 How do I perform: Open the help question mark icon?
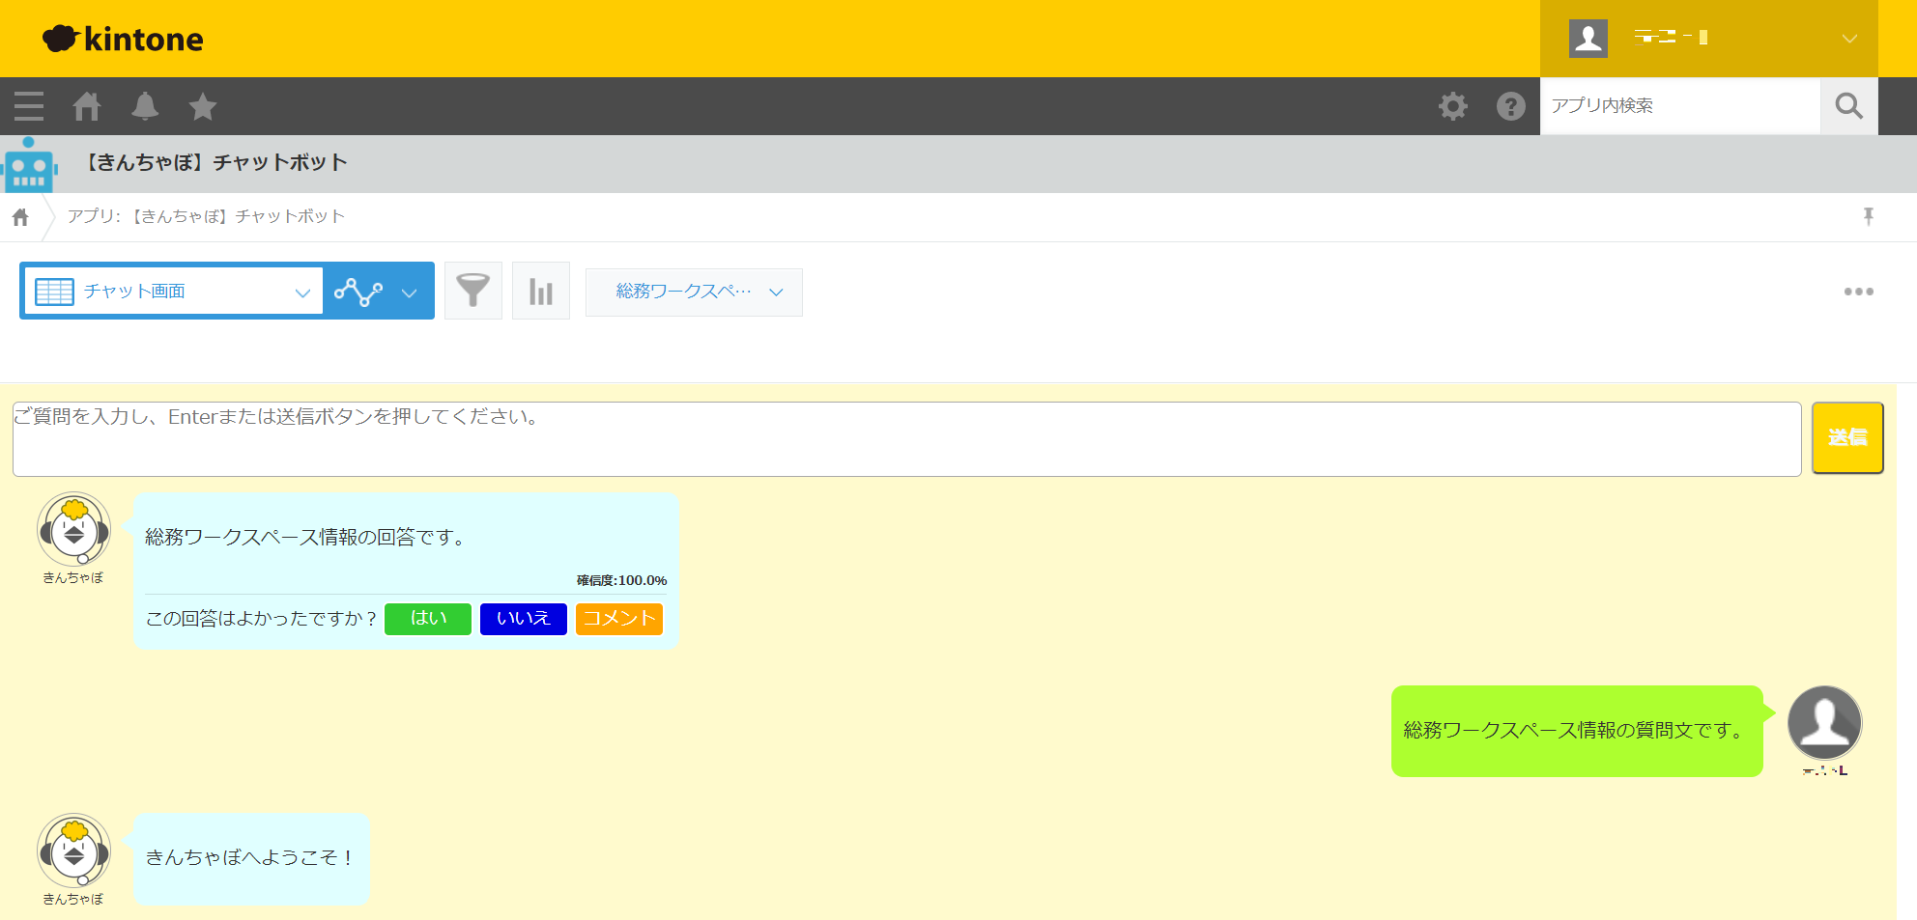[1510, 106]
